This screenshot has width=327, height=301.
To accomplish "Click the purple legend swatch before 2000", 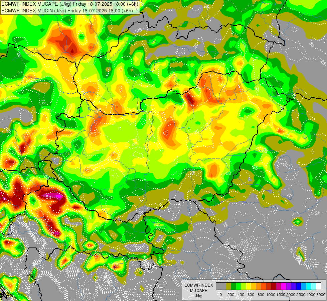I will [289, 286].
